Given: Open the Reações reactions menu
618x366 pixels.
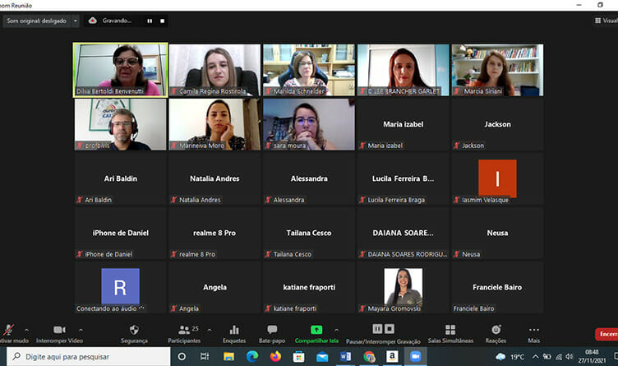Looking at the screenshot, I should 496,332.
